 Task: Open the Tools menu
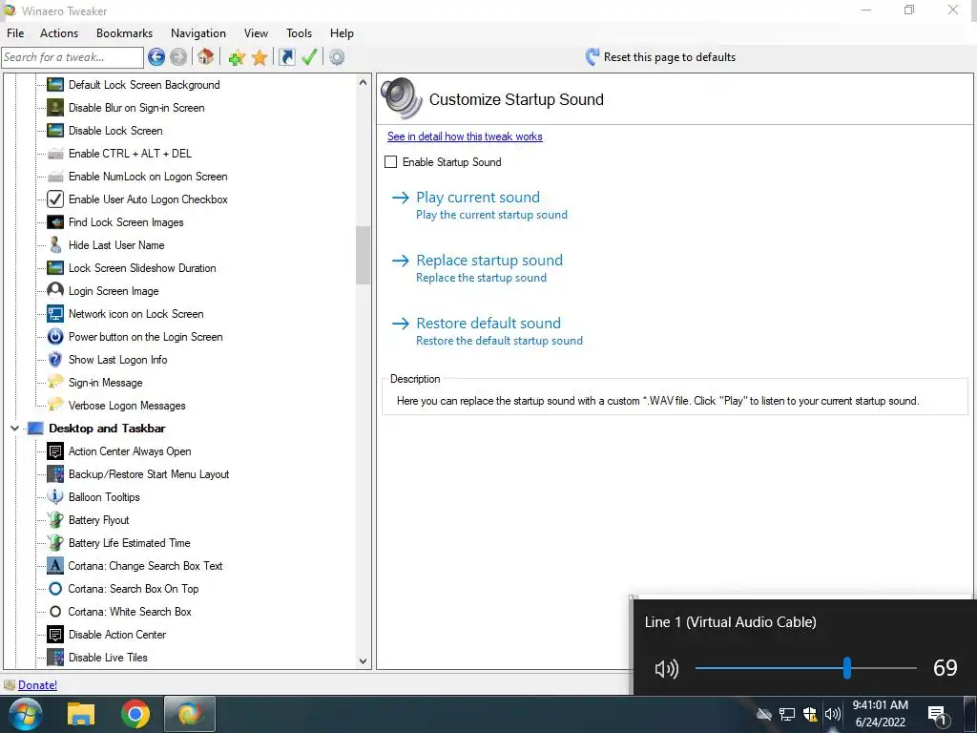coord(299,33)
